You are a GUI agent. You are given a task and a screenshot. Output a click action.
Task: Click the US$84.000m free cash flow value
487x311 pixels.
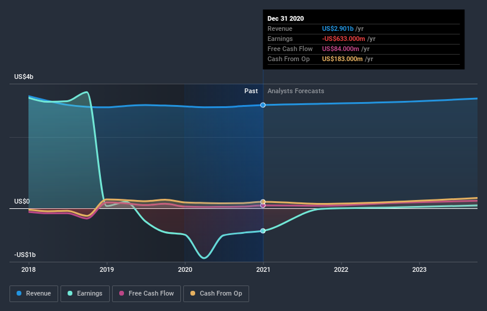[340, 49]
